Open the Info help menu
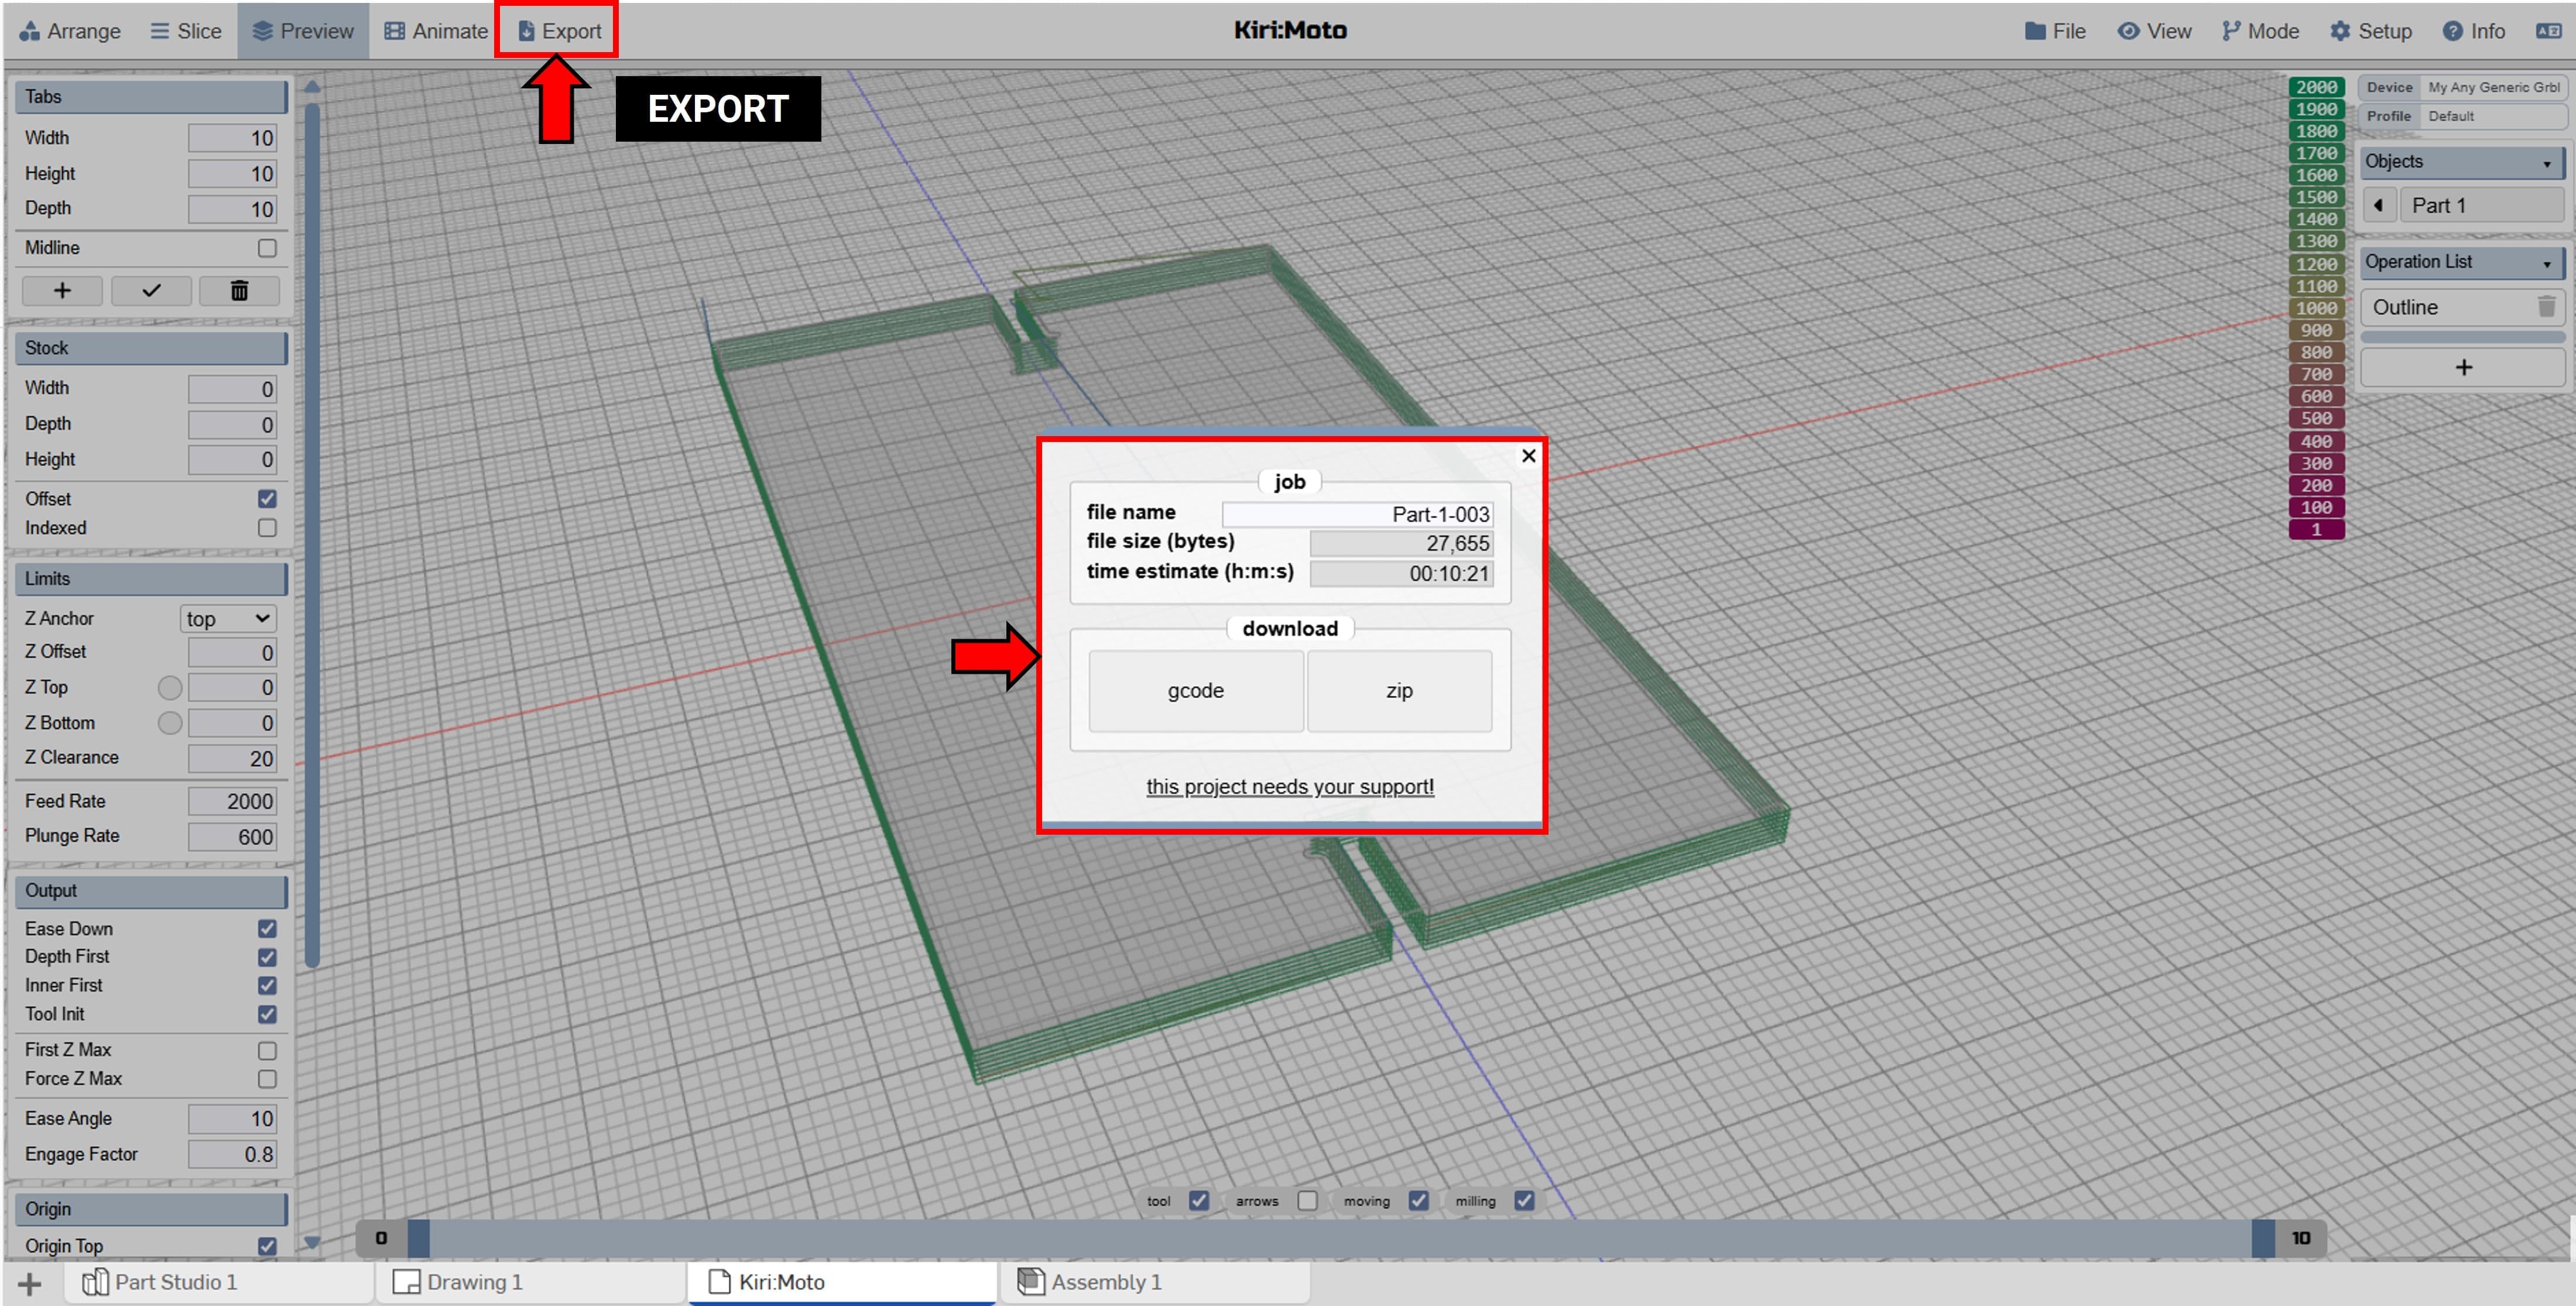 click(x=2474, y=31)
